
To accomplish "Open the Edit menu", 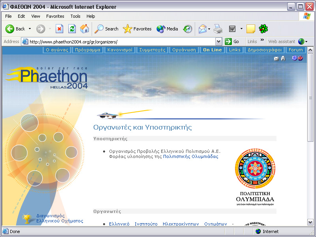I will 21,16.
